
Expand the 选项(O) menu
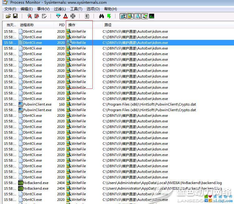(x=93, y=9)
